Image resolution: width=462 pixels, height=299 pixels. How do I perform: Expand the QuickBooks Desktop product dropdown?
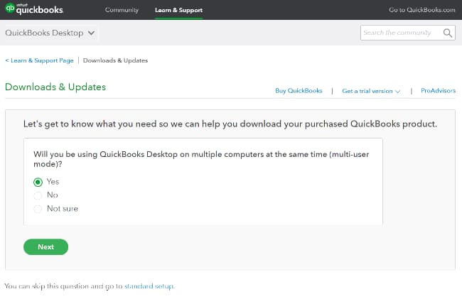(x=50, y=33)
